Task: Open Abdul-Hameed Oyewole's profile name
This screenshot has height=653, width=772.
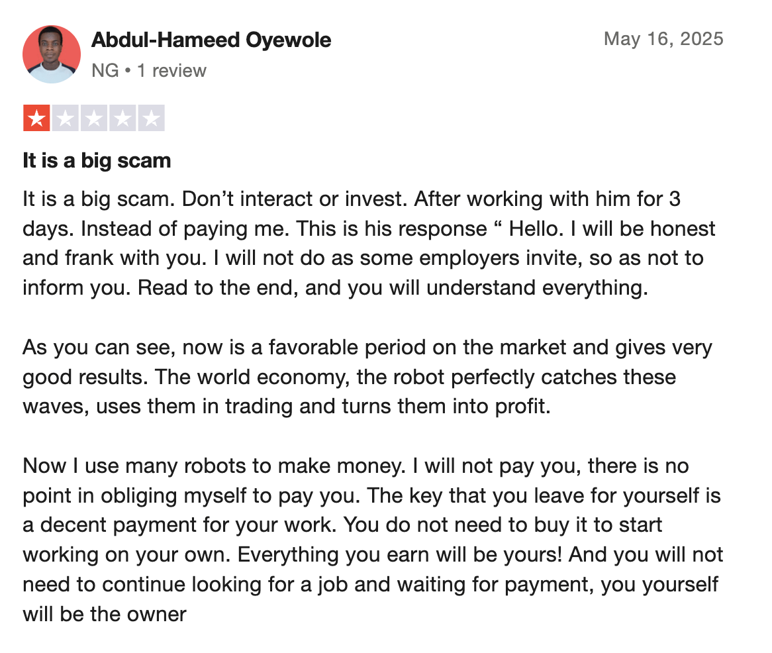Action: [211, 40]
